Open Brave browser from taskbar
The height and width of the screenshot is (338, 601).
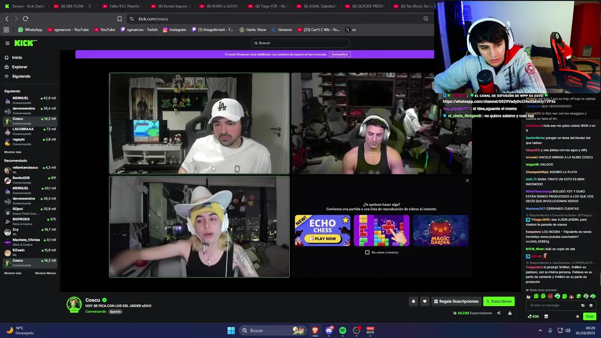pos(315,330)
